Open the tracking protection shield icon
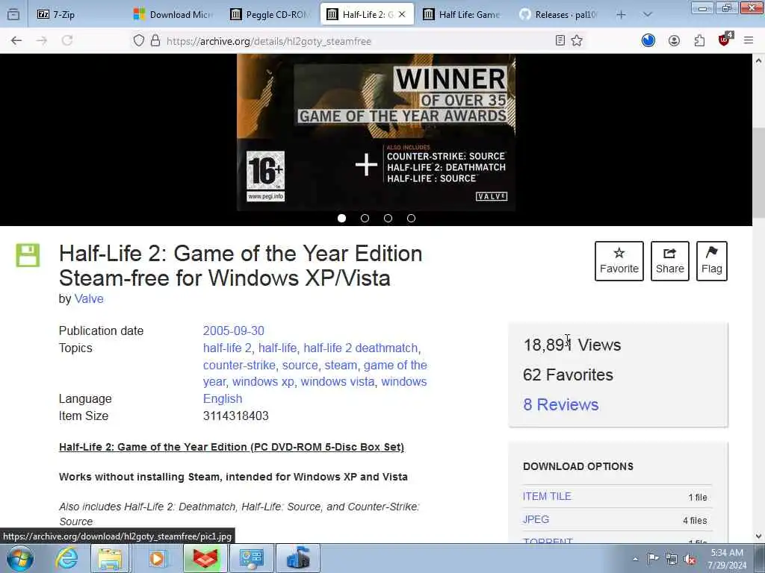The image size is (765, 573). tap(138, 41)
